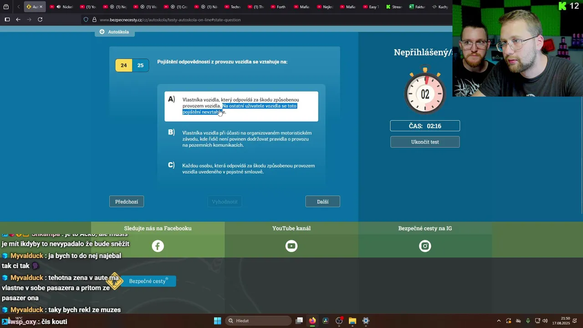Click the microphone tray icon
This screenshot has width=583, height=328.
[x=528, y=321]
